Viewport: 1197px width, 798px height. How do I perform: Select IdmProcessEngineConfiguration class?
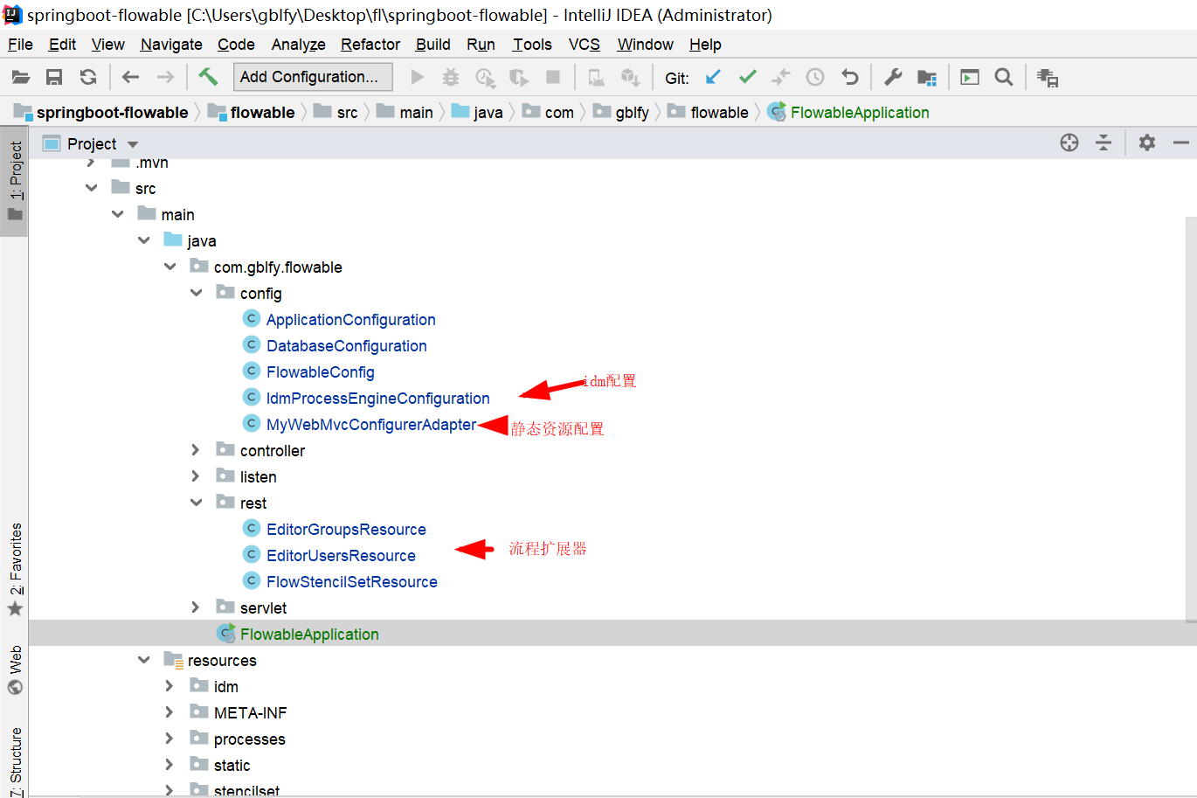[x=377, y=399]
